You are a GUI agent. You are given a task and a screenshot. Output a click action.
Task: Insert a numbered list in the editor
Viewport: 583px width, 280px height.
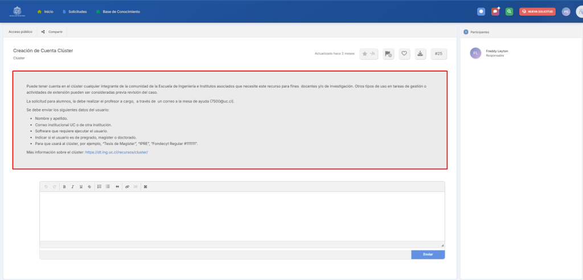coord(99,187)
